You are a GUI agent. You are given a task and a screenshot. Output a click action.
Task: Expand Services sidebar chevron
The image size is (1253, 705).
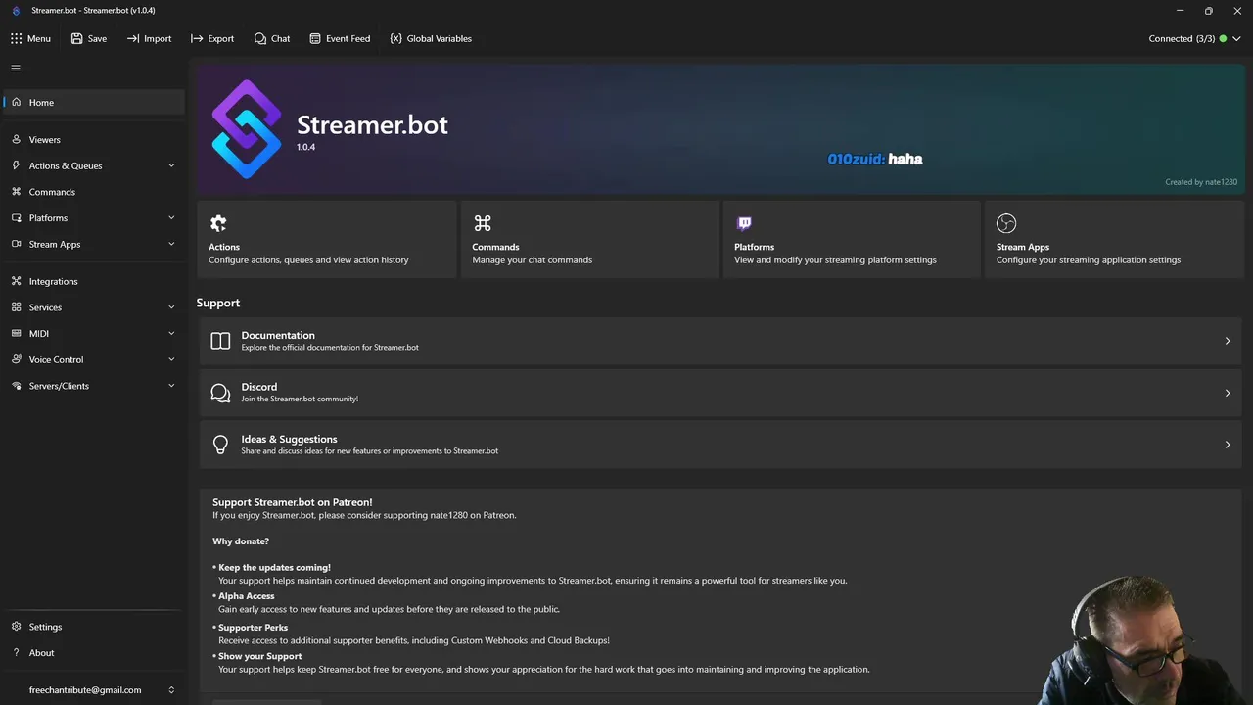tap(171, 307)
